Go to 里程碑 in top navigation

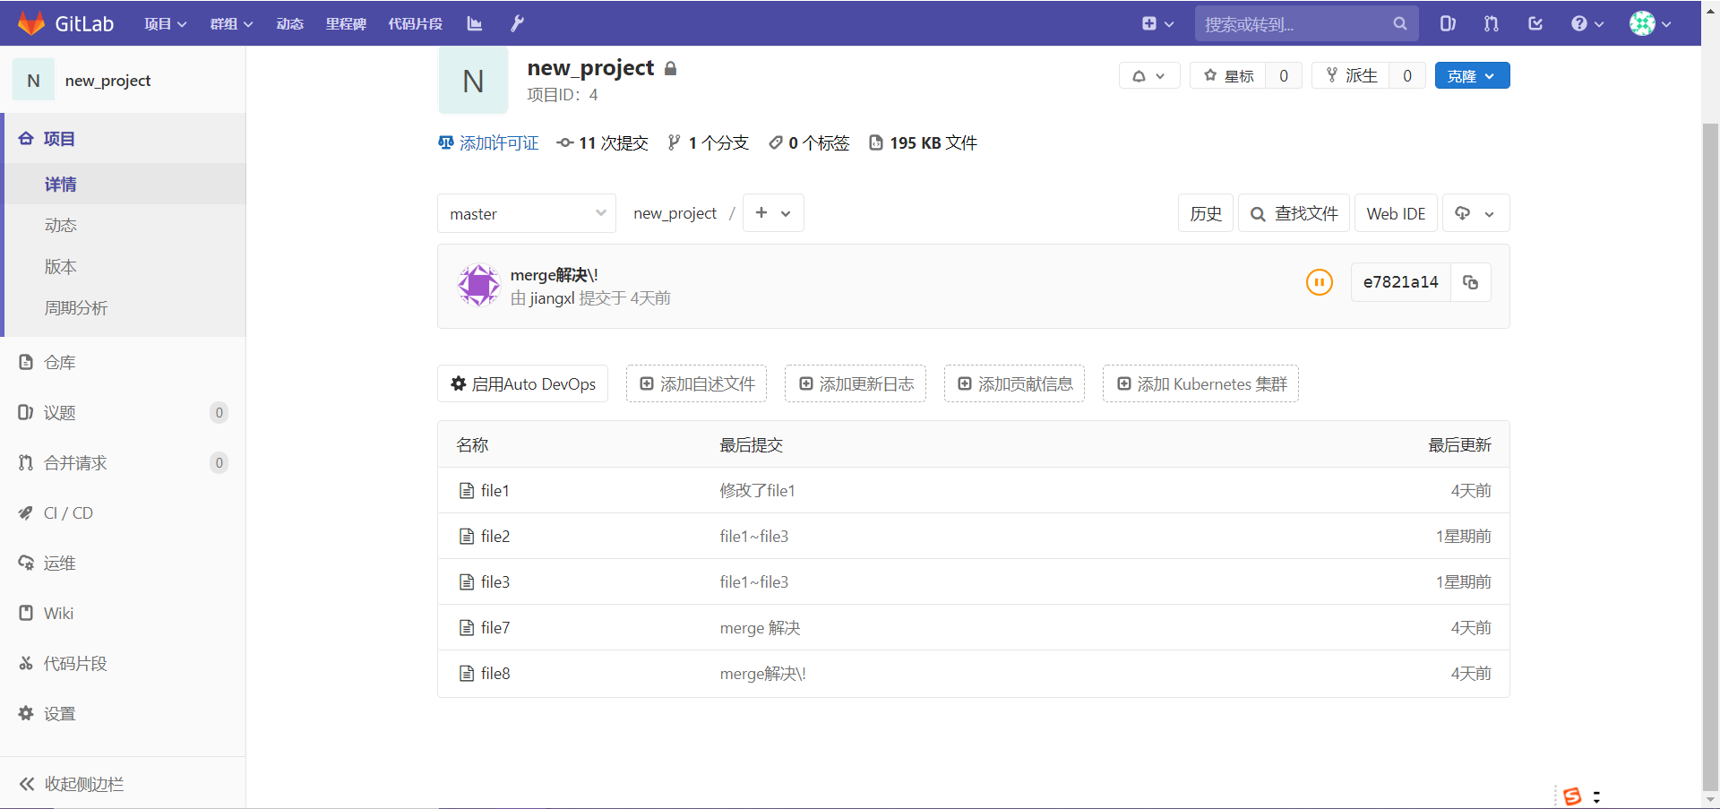tap(346, 24)
